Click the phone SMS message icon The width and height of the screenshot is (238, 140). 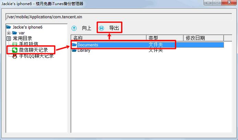pos(15,44)
